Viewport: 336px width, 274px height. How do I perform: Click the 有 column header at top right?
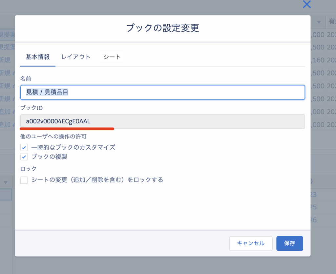pyautogui.click(x=330, y=22)
